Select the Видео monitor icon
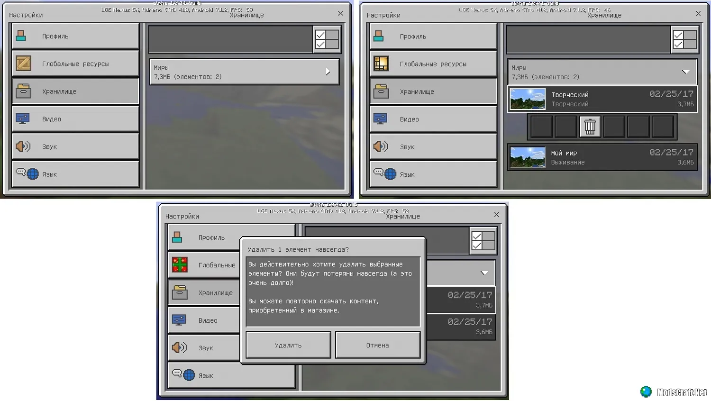Image resolution: width=711 pixels, height=401 pixels. click(x=23, y=118)
